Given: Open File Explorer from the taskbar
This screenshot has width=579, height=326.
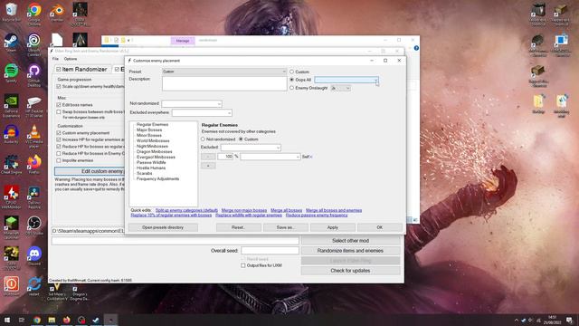Looking at the screenshot, I should coord(52,320).
